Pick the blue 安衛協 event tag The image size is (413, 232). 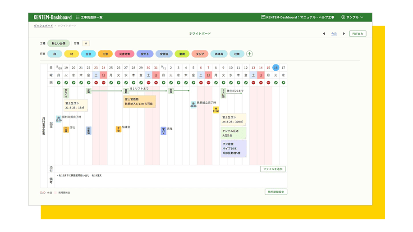pos(164,54)
